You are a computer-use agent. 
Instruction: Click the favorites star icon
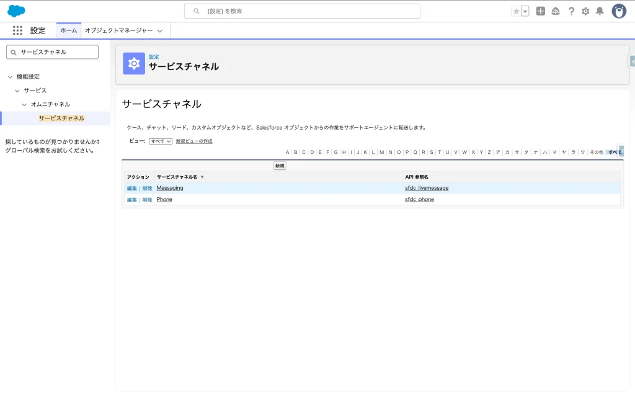(516, 11)
